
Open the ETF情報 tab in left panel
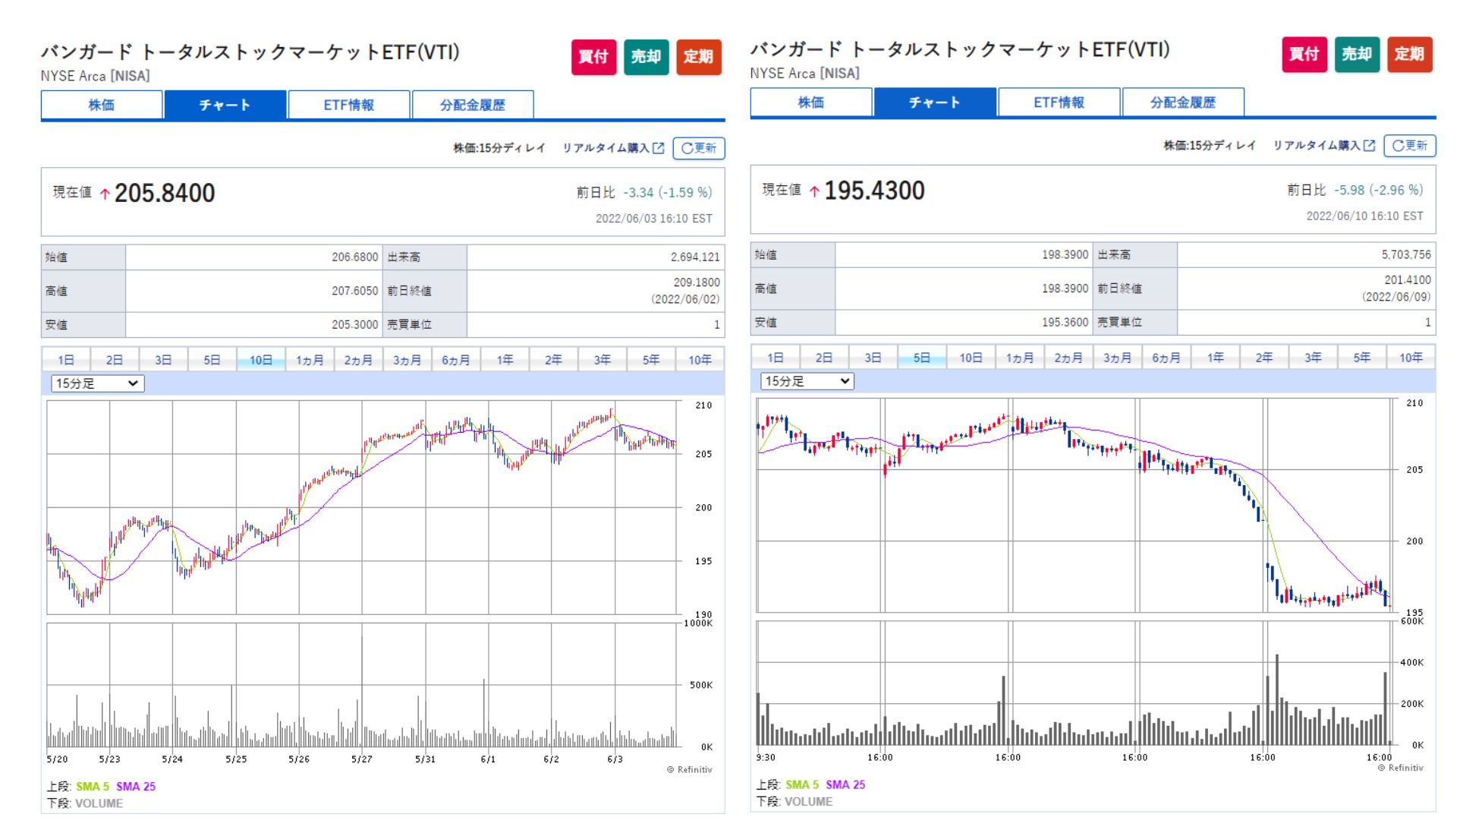coord(349,105)
